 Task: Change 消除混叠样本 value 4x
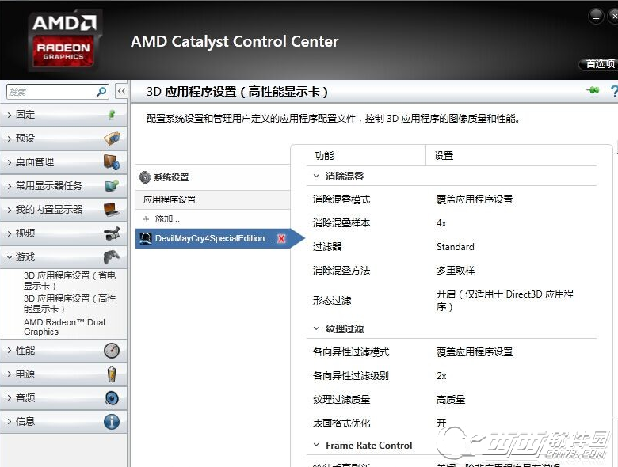pyautogui.click(x=441, y=223)
